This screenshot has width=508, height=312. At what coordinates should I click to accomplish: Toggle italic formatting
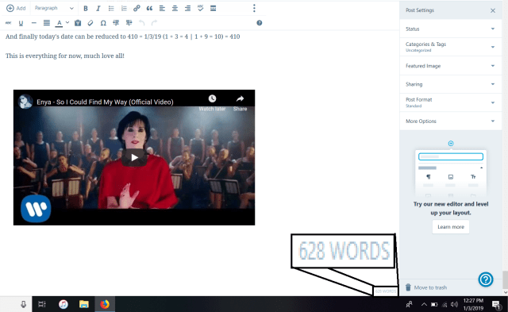point(98,9)
